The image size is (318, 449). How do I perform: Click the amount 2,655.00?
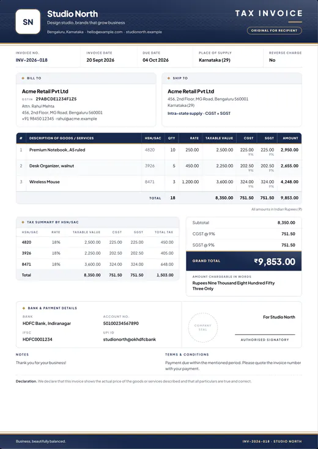(x=290, y=166)
